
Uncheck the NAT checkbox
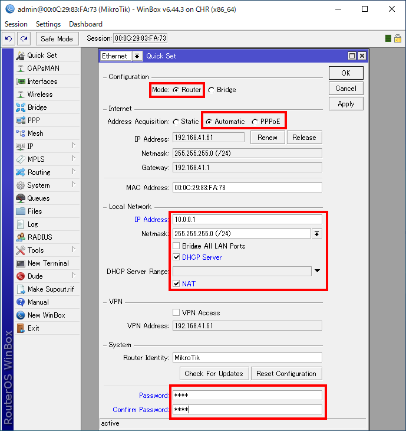point(176,283)
